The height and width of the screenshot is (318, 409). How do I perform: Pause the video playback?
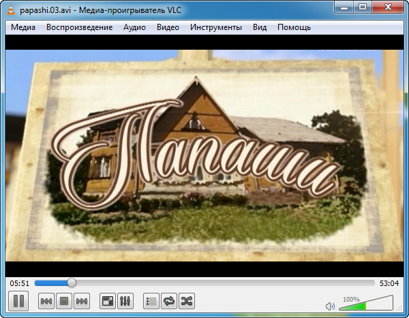pos(18,300)
